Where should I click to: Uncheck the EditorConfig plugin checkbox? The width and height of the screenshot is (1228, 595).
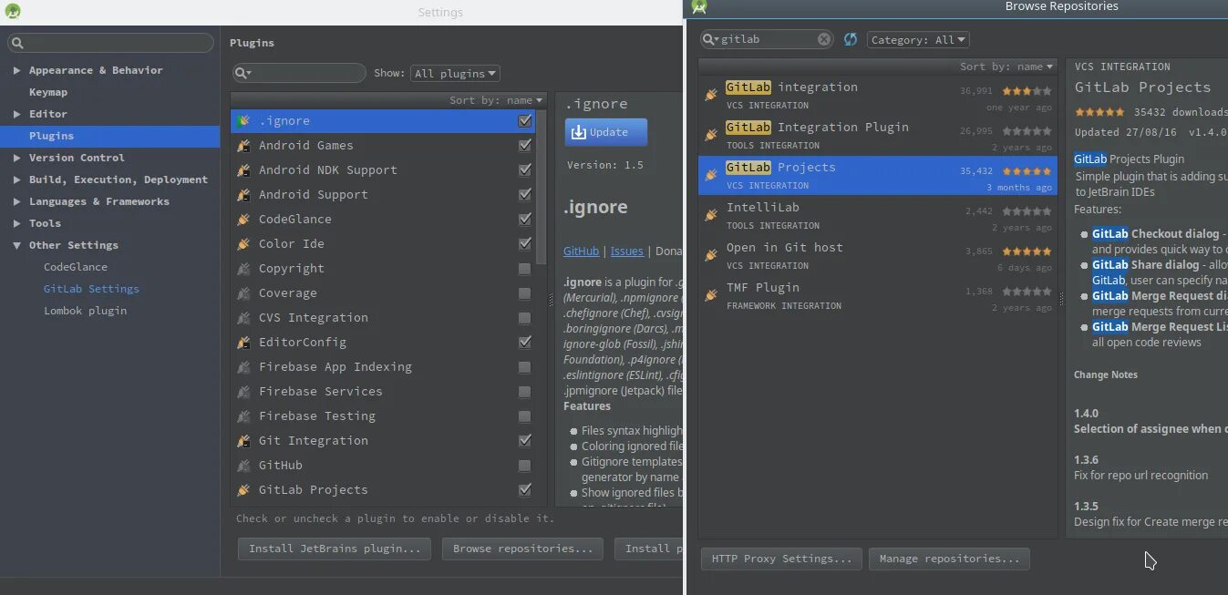click(524, 343)
